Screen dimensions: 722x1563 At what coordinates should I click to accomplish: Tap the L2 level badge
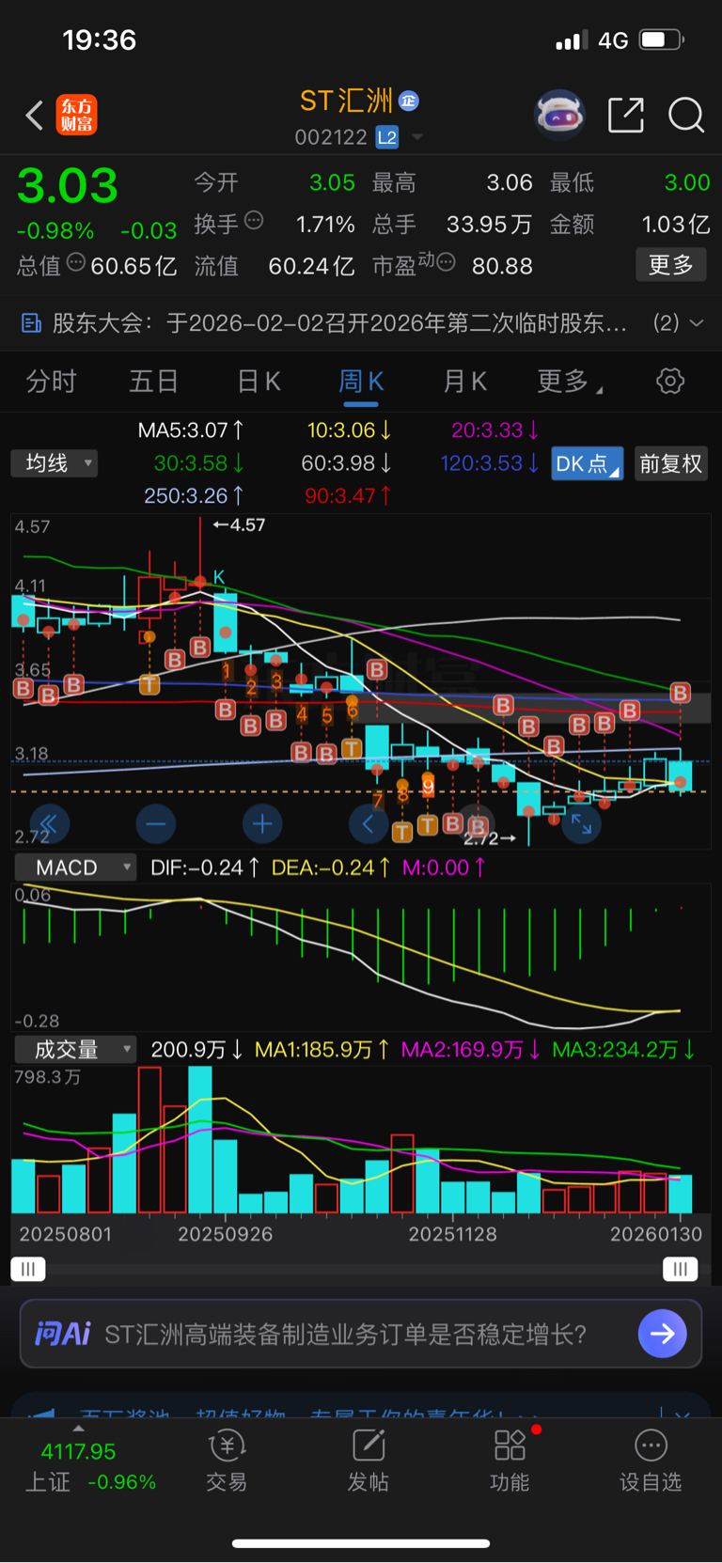click(387, 137)
